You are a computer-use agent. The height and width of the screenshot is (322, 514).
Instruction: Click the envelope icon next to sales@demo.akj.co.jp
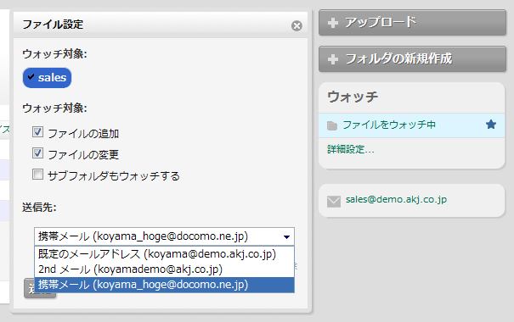click(334, 202)
